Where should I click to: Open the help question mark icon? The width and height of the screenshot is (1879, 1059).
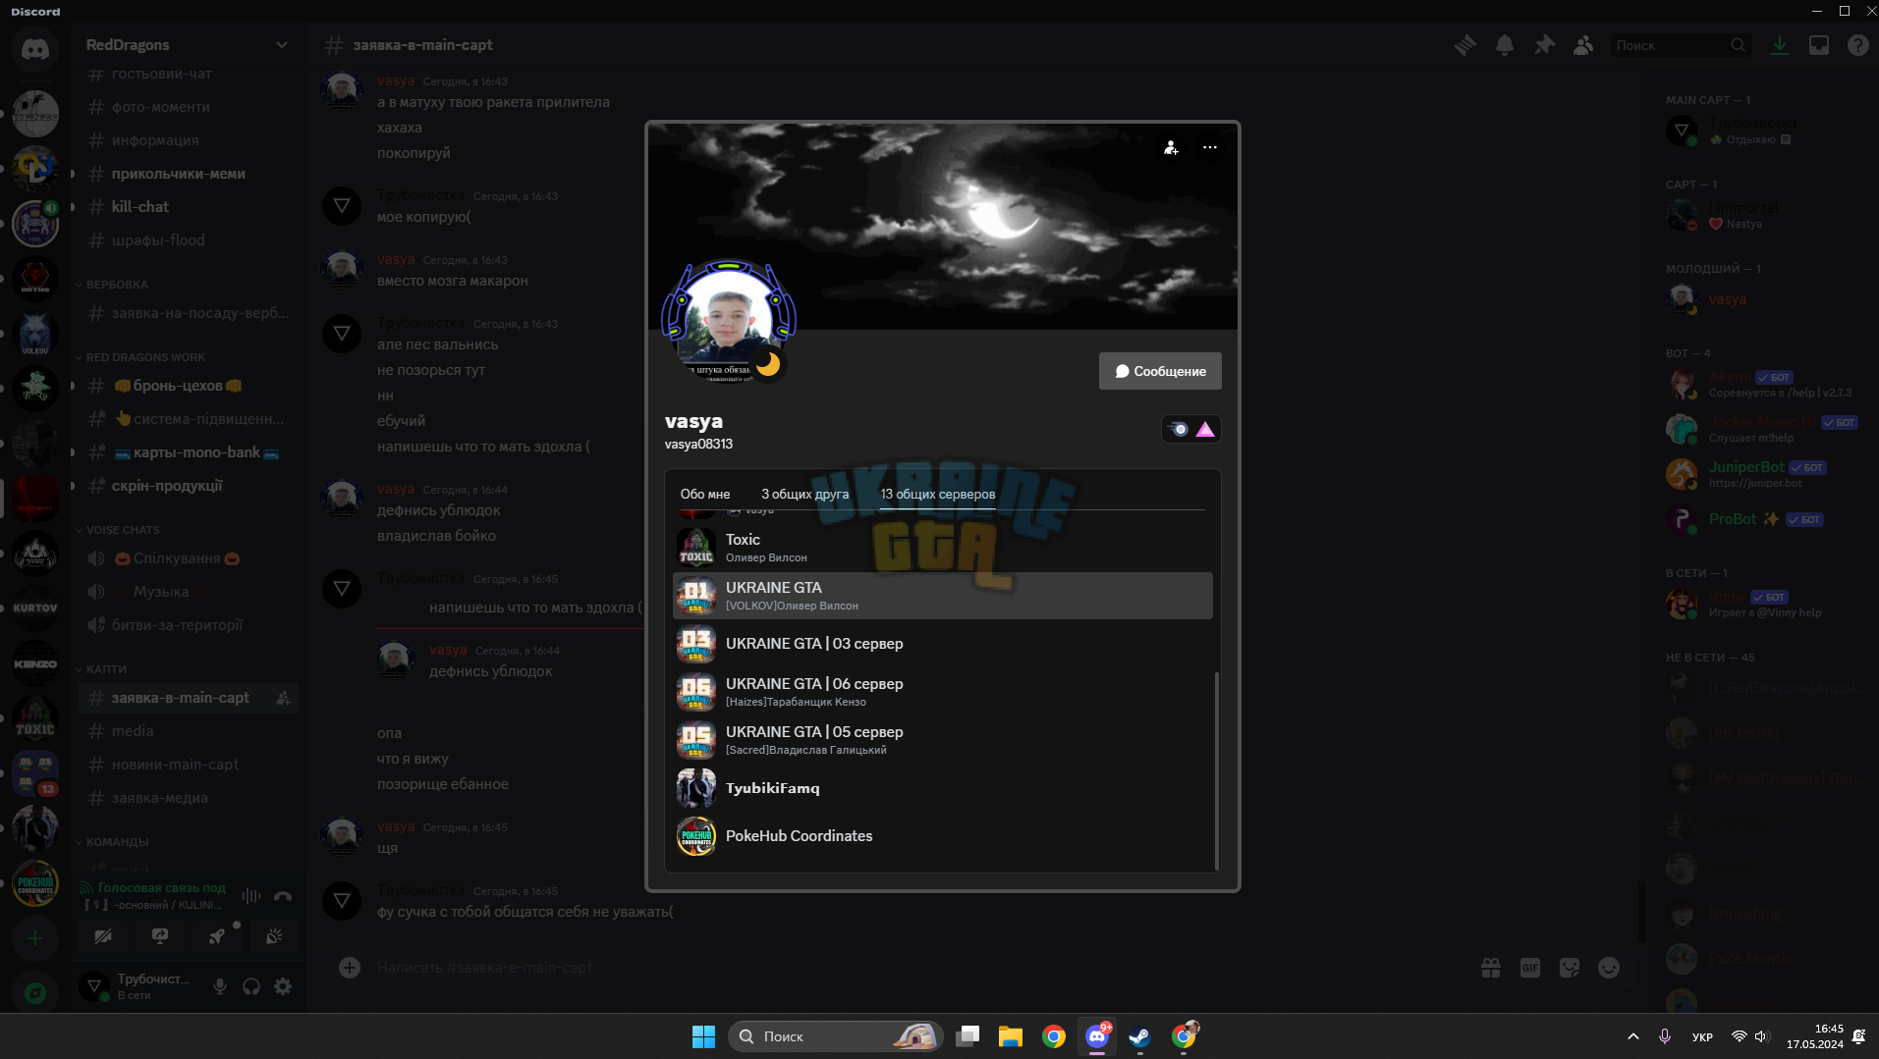tap(1858, 45)
